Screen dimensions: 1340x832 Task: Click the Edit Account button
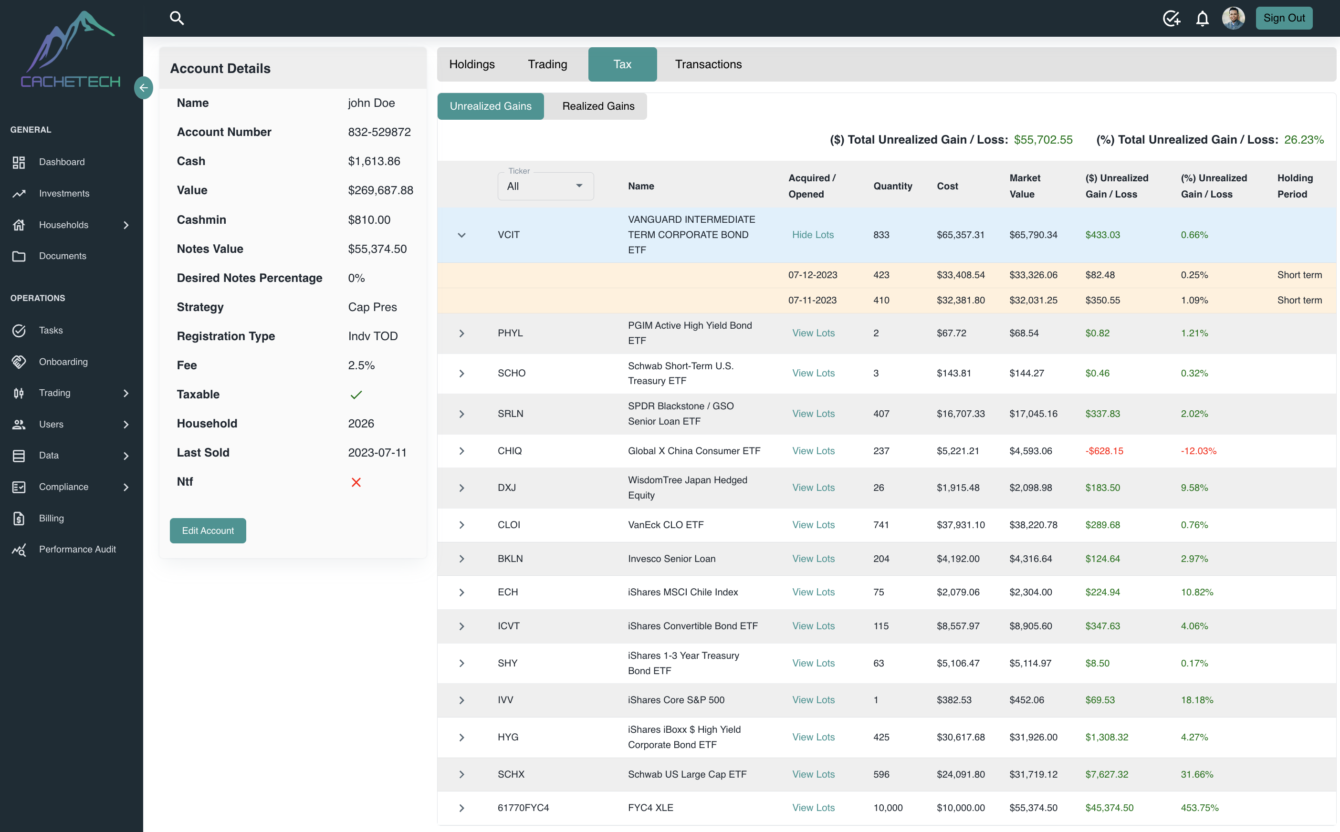pyautogui.click(x=208, y=530)
